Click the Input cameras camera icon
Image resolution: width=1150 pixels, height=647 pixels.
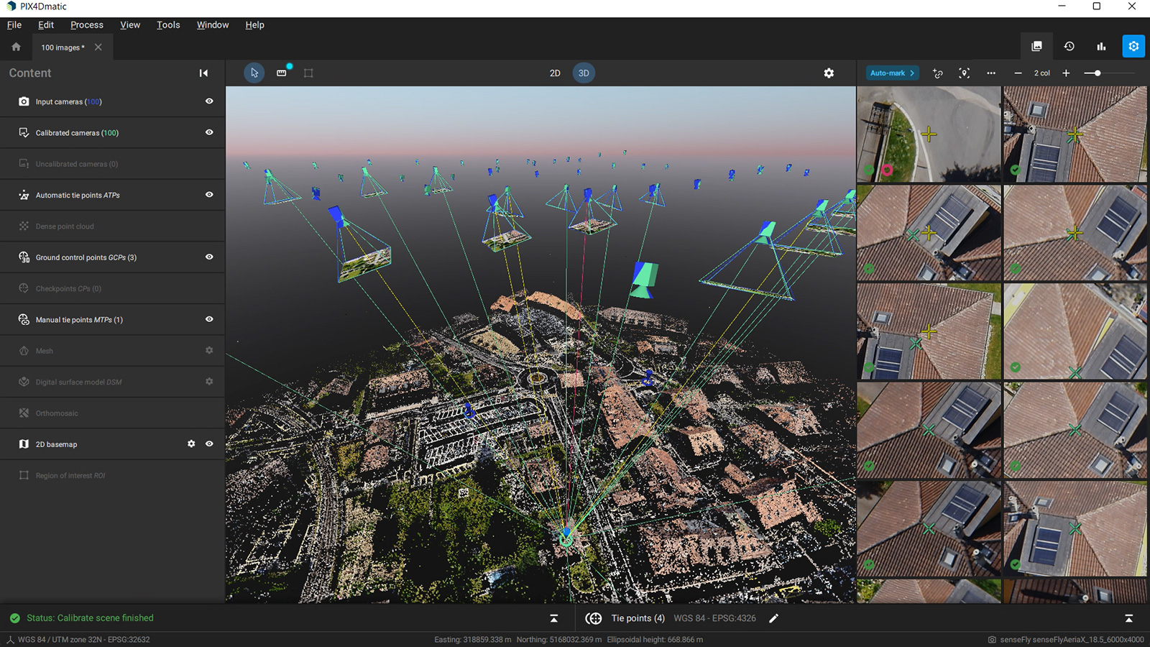point(24,101)
